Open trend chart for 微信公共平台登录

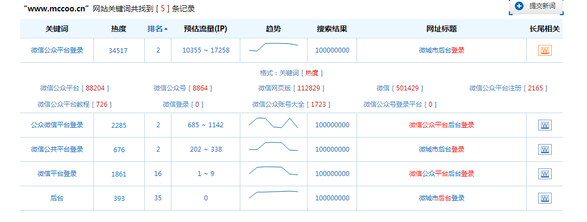[273, 146]
